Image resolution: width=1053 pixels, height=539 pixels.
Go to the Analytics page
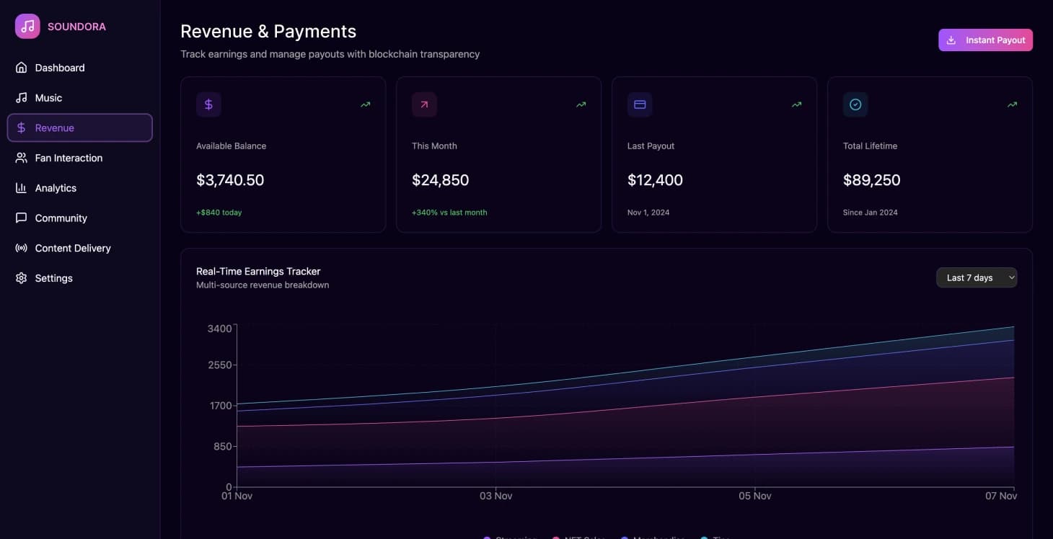pyautogui.click(x=56, y=188)
